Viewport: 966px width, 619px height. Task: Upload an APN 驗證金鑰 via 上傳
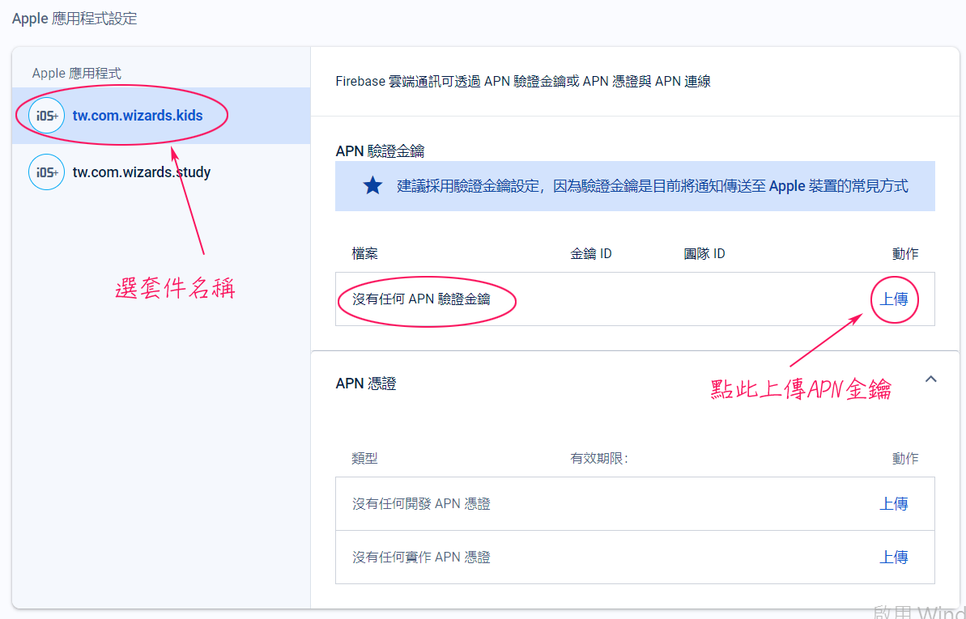click(x=893, y=299)
